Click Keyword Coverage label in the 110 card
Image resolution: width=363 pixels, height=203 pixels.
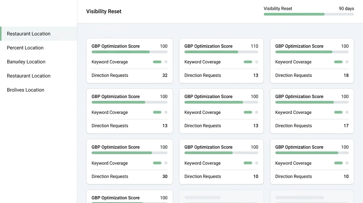[x=202, y=62]
